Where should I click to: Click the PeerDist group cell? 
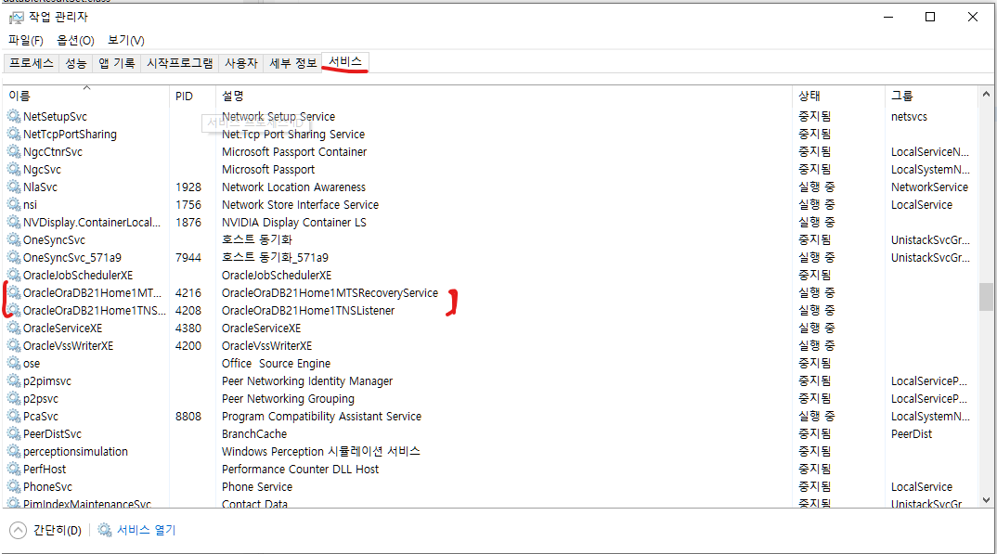[x=912, y=434]
